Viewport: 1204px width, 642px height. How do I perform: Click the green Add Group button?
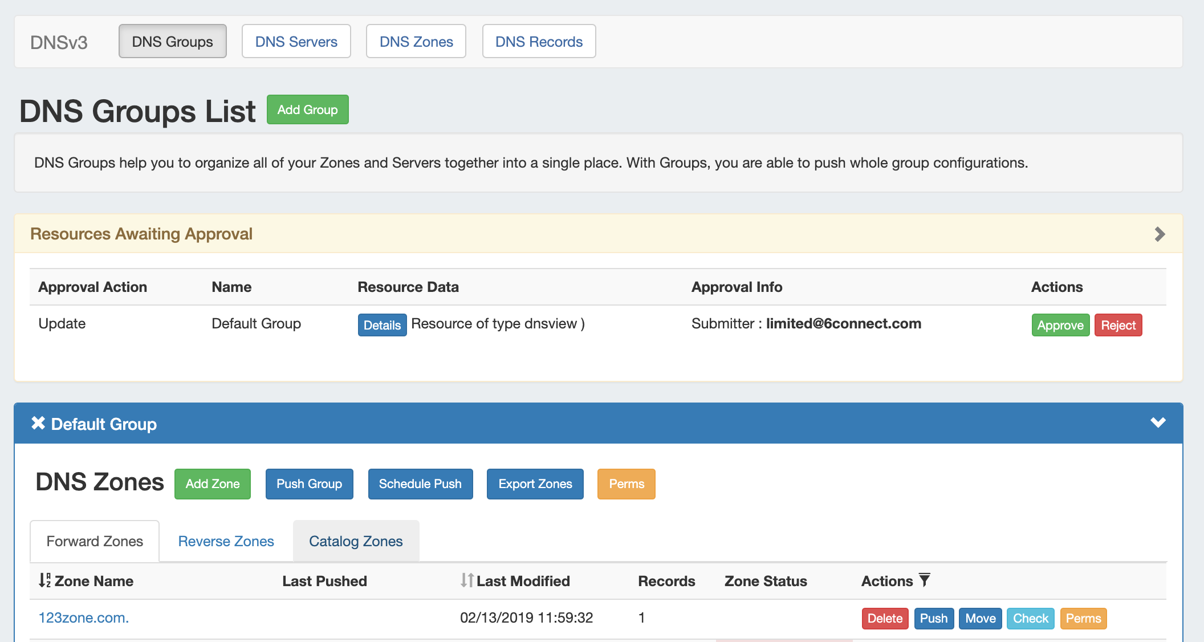point(307,109)
